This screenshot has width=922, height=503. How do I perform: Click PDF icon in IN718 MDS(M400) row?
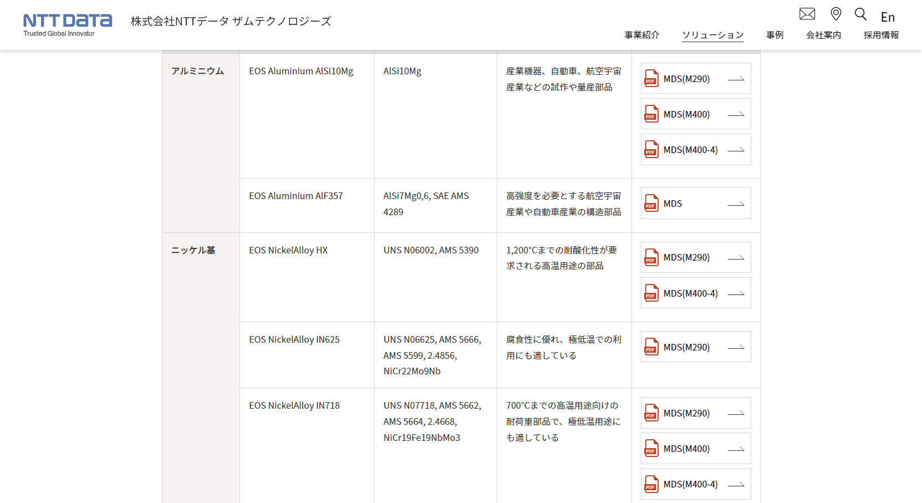(651, 448)
